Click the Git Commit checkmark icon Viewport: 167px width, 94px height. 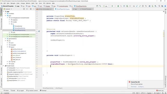pos(140,6)
